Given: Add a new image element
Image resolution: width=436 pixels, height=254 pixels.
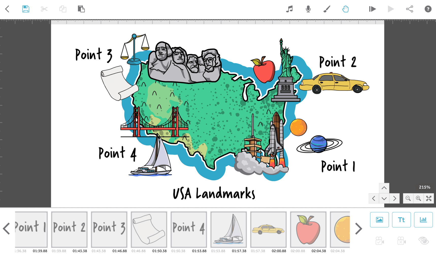Looking at the screenshot, I should [379, 220].
